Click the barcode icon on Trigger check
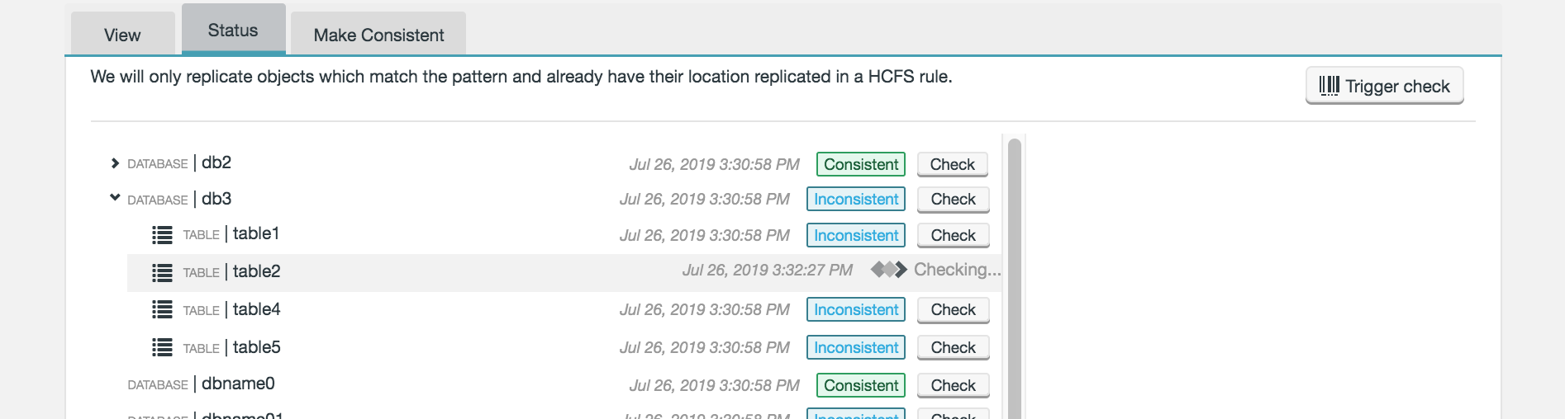This screenshot has width=1565, height=419. click(1329, 86)
